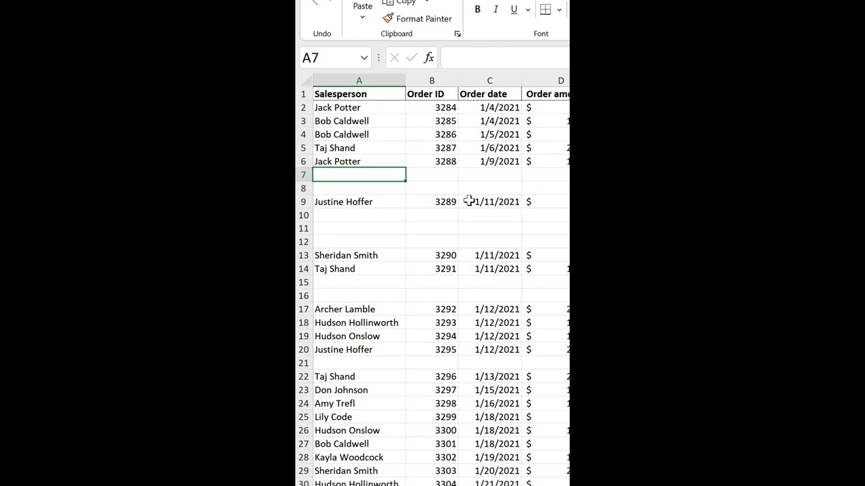Click order date 1/20/2021 cell

pyautogui.click(x=490, y=471)
